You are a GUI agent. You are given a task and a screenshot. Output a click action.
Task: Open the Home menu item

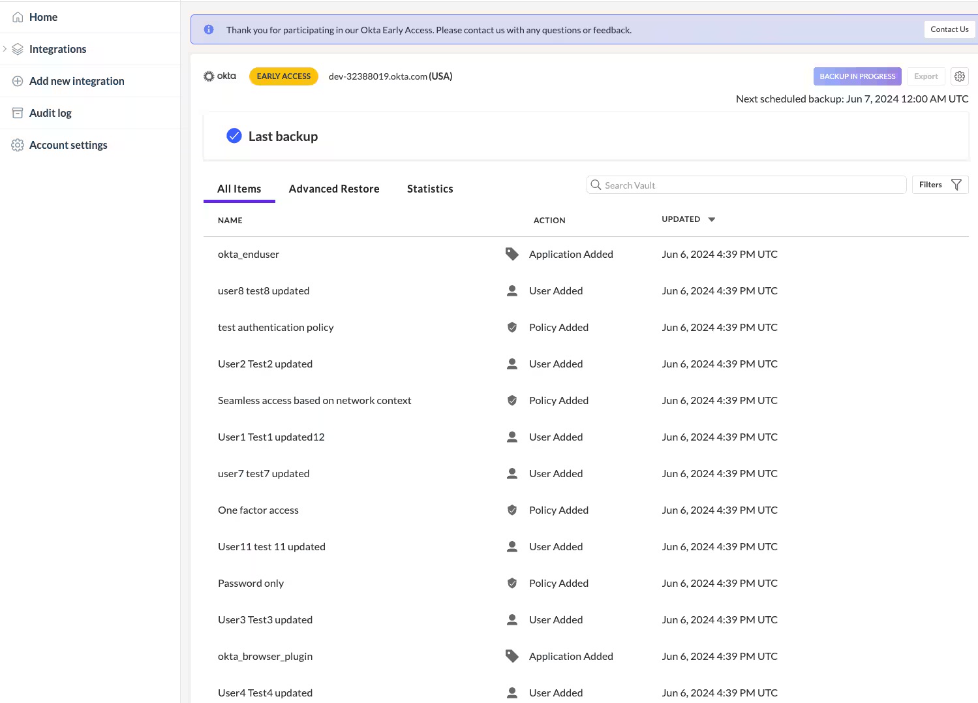pos(43,17)
